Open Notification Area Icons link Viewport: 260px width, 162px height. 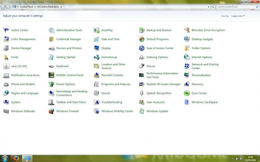(x=25, y=75)
